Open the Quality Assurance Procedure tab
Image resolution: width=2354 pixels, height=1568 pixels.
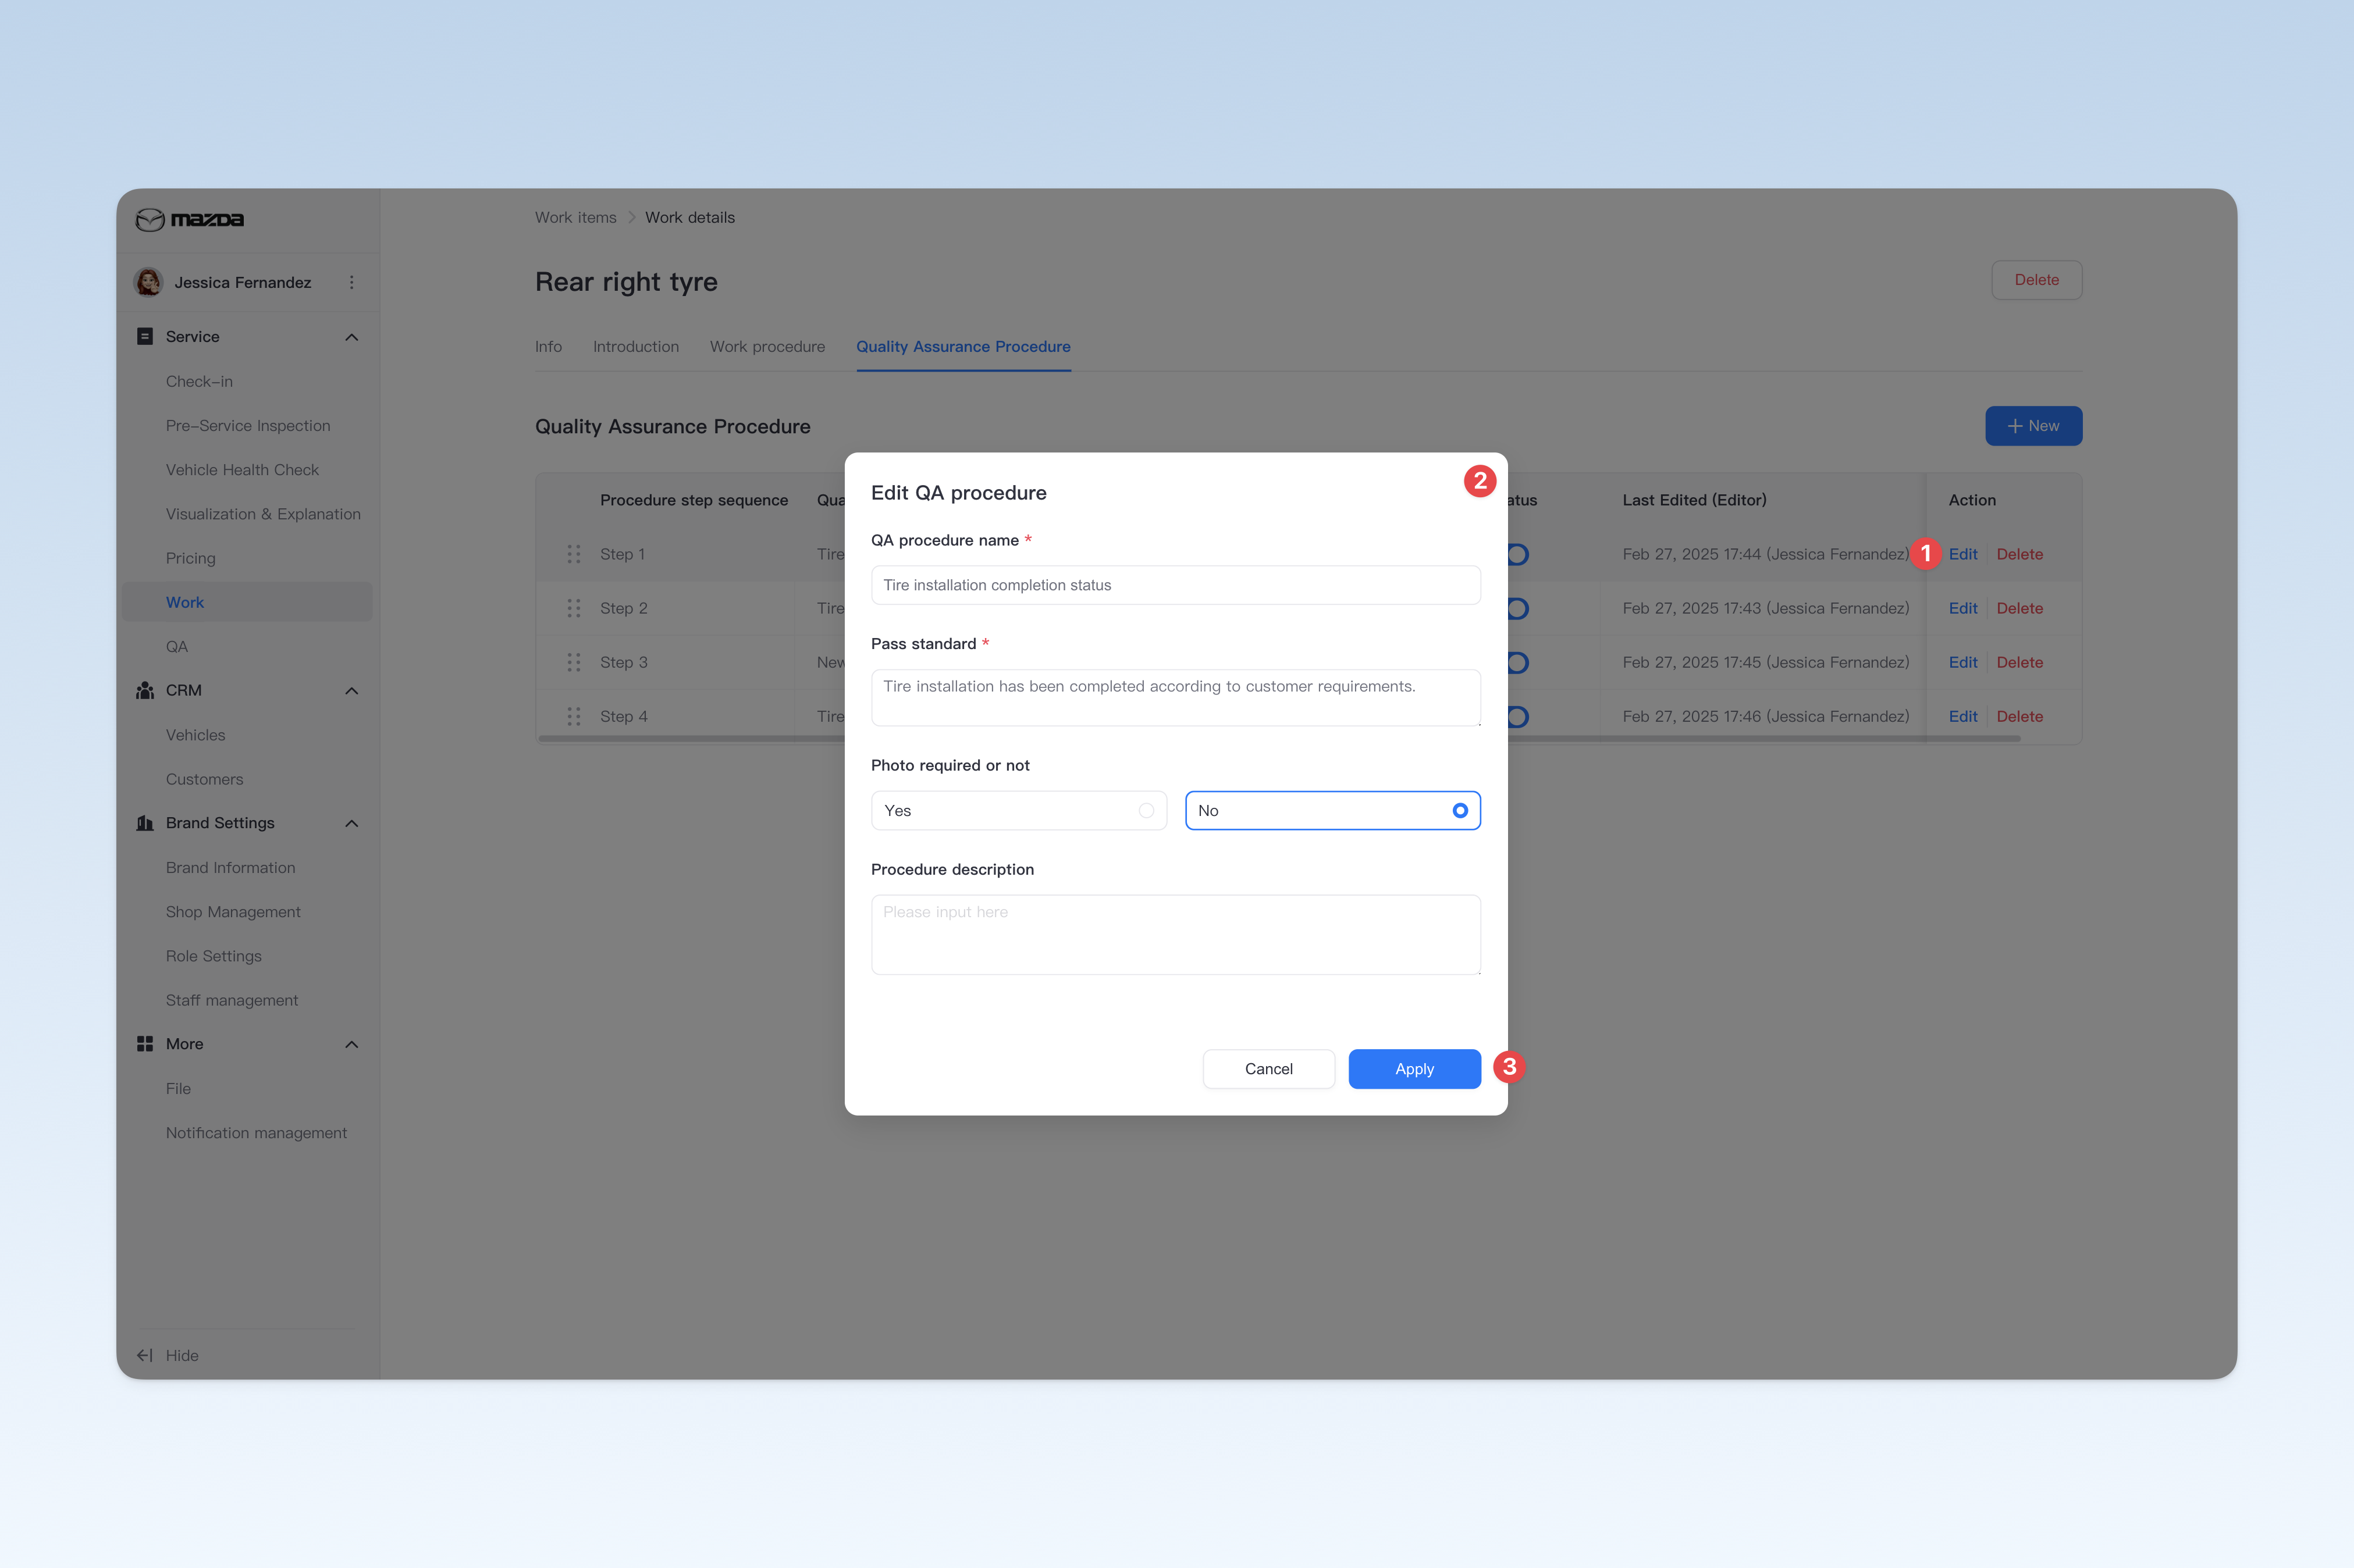pyautogui.click(x=963, y=346)
